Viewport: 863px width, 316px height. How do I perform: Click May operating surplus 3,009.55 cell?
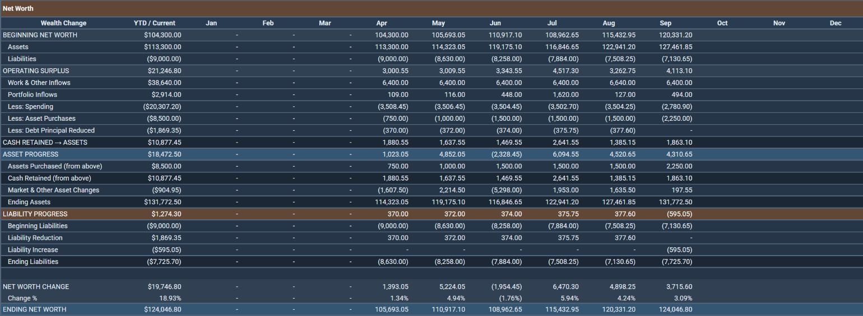452,70
